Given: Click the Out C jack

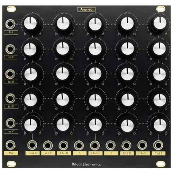Looking at the screenshot, I should click(x=95, y=145).
